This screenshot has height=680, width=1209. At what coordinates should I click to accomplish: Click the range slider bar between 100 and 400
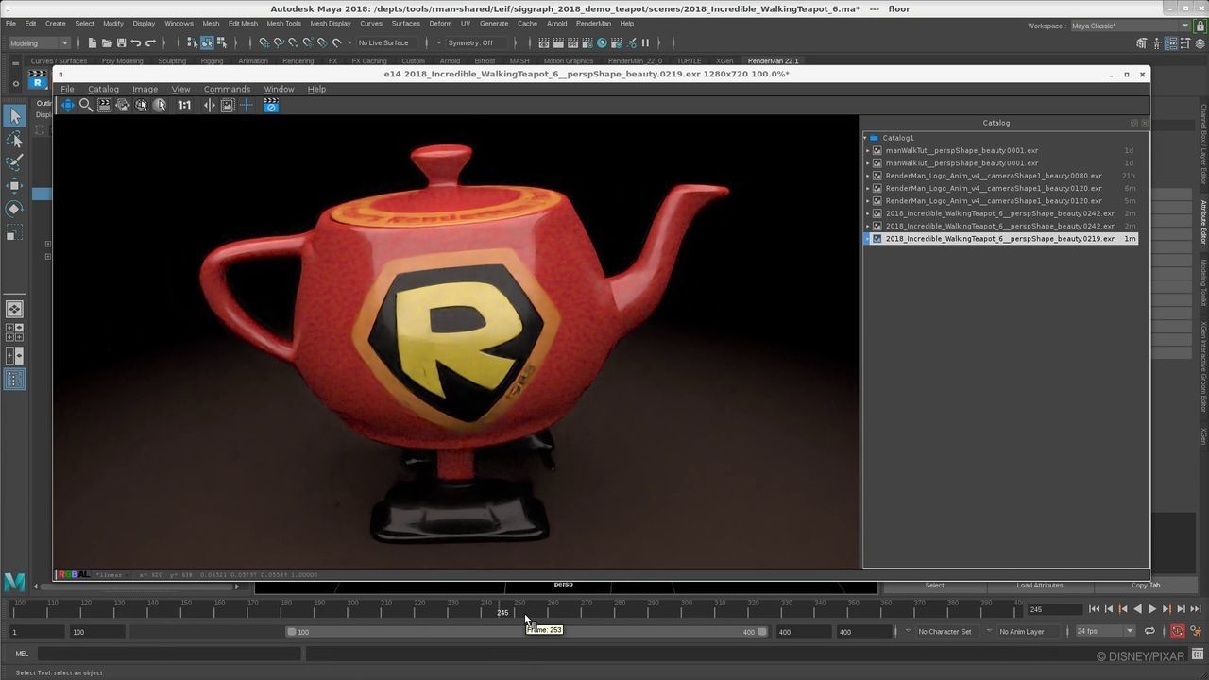click(527, 632)
